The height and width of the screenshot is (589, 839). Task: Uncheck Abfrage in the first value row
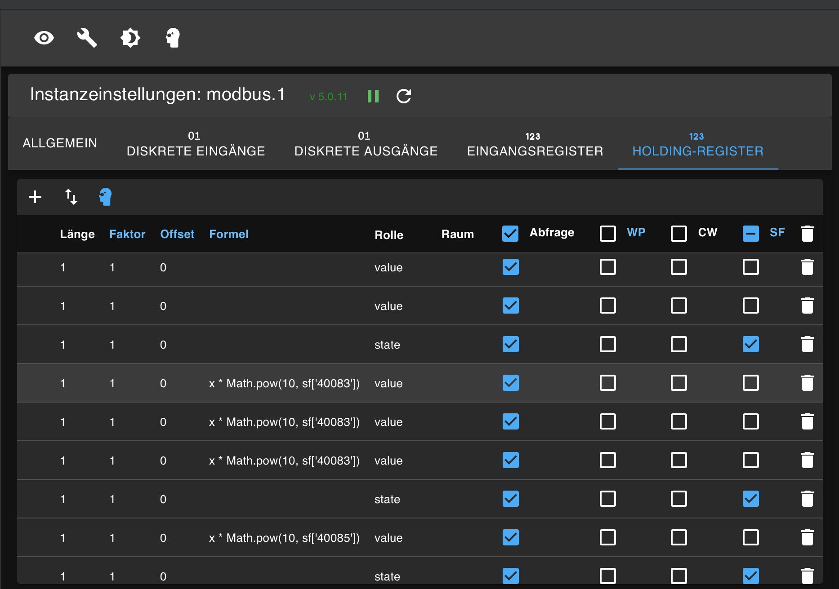tap(510, 267)
